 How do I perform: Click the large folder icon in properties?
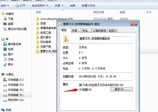point(66,39)
